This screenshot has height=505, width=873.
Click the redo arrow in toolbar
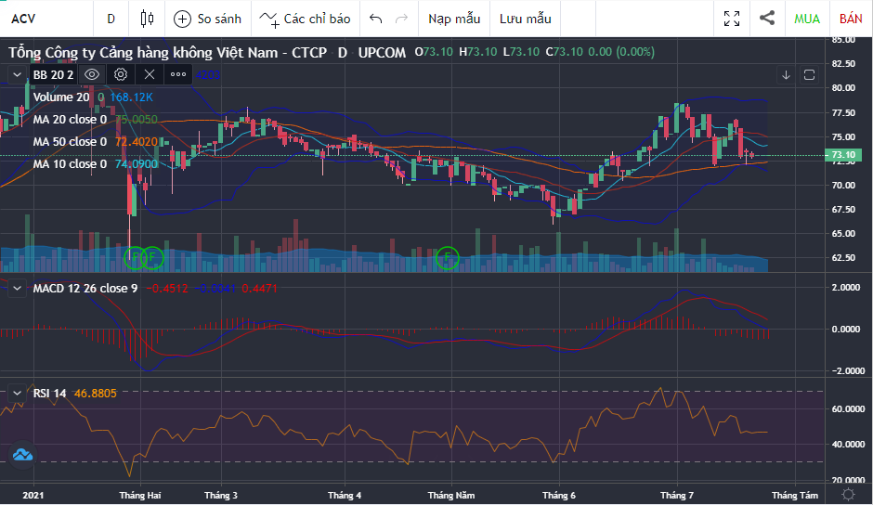coord(401,19)
